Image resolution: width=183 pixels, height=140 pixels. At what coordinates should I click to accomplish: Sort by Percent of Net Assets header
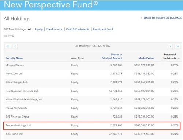click(x=170, y=56)
